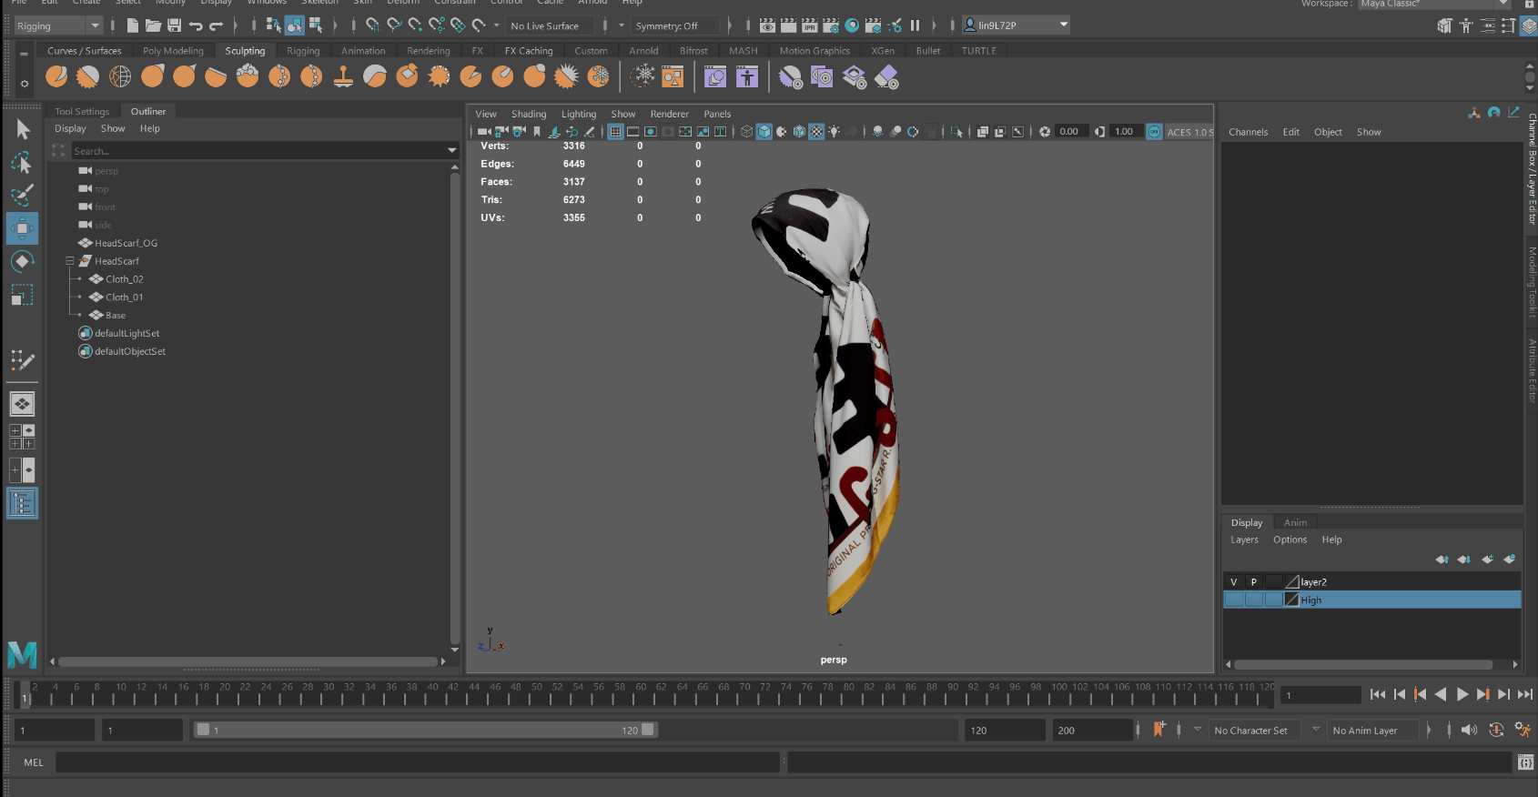The image size is (1538, 797).
Task: Open a scene with the folder icon
Action: click(x=154, y=25)
